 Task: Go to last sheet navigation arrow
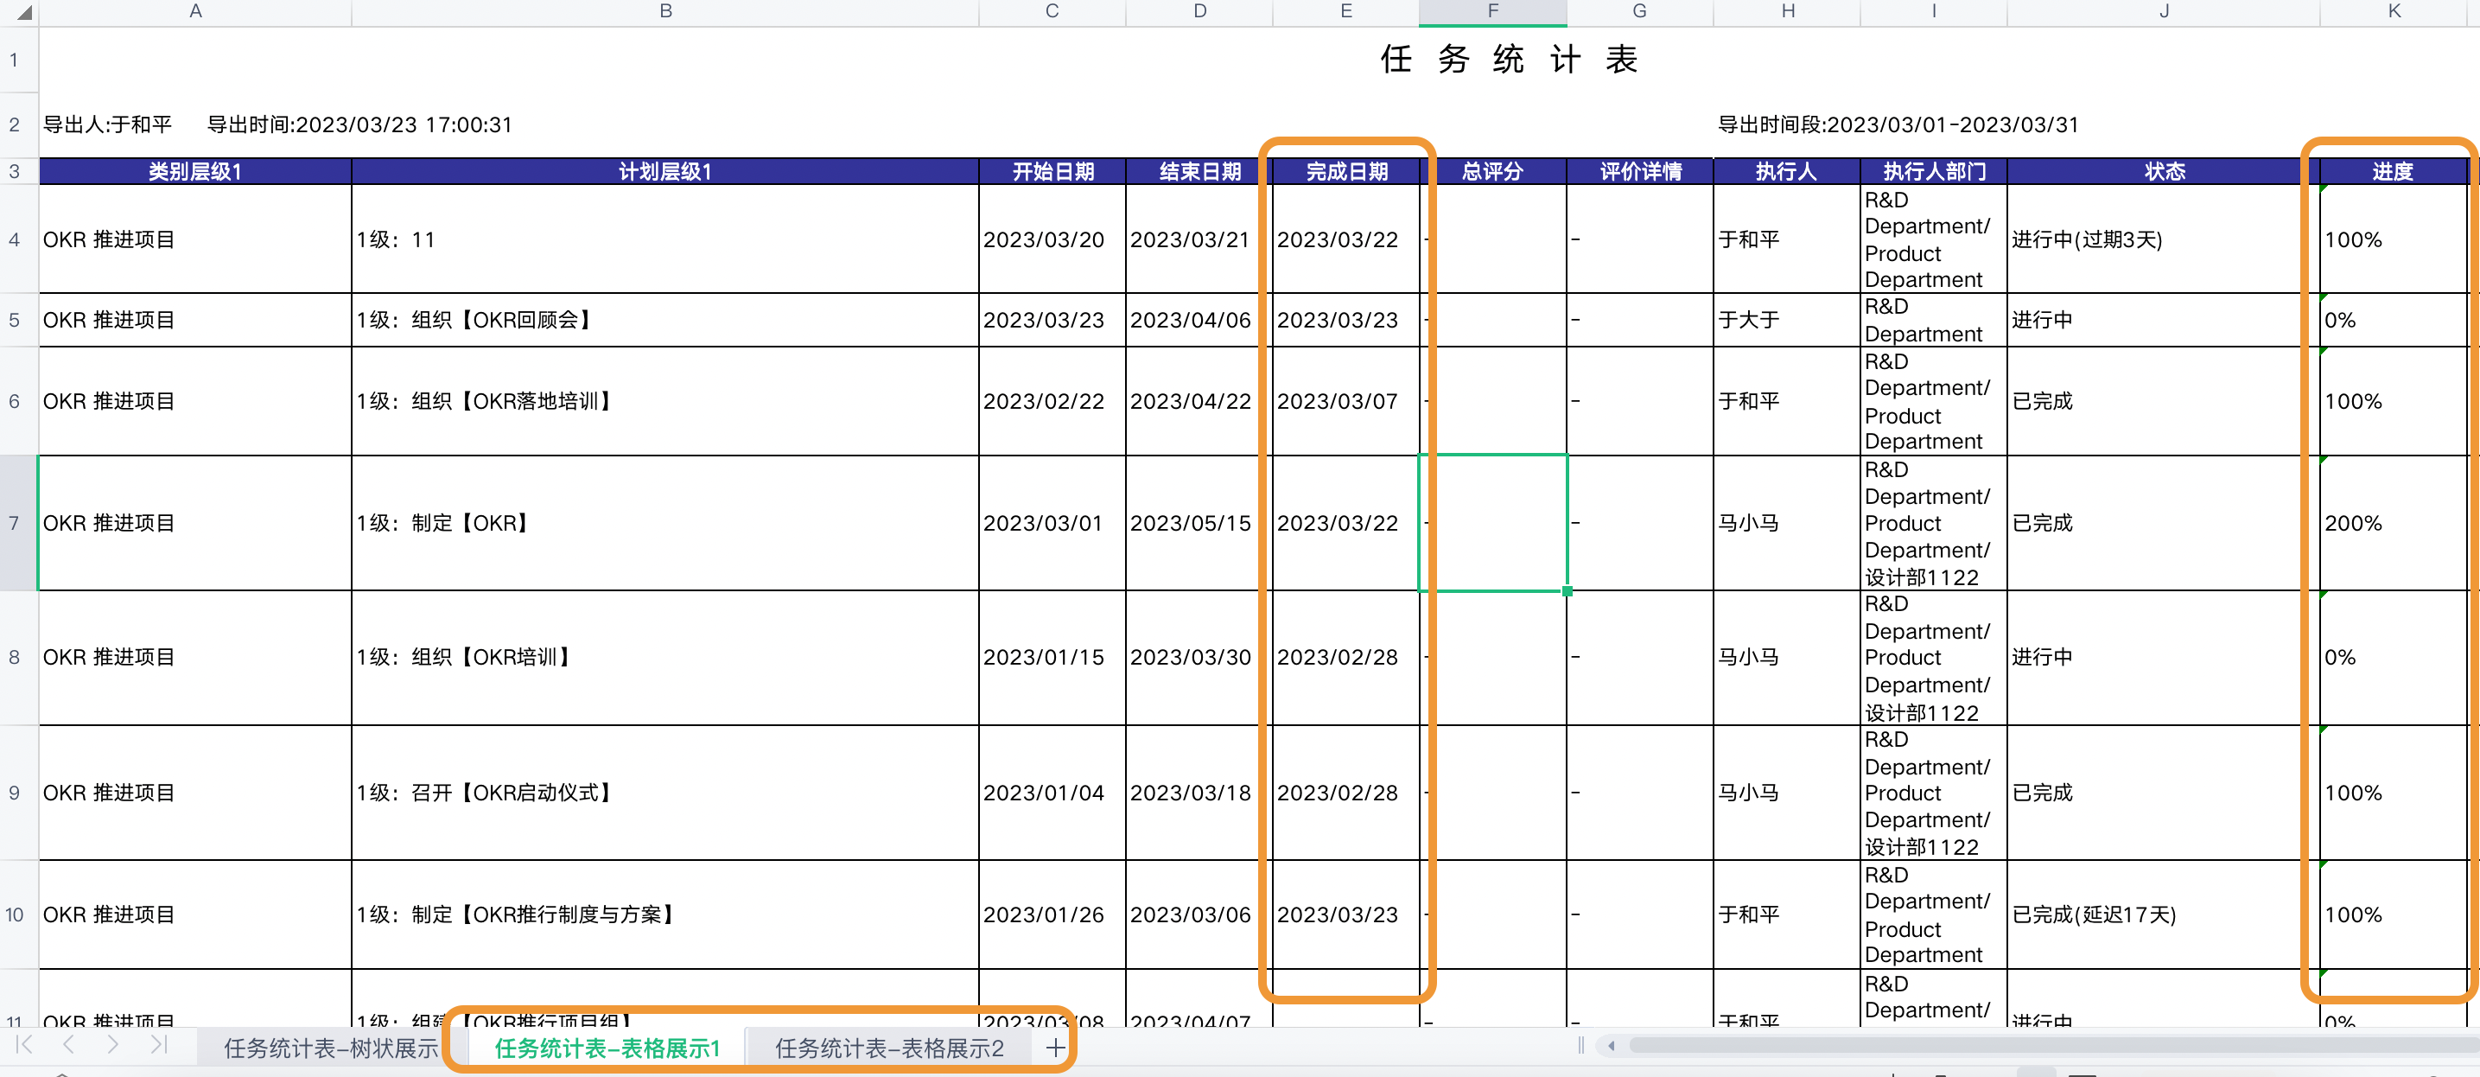[x=159, y=1045]
